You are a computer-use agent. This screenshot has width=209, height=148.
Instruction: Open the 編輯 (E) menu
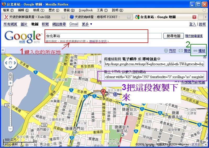(x=23, y=10)
